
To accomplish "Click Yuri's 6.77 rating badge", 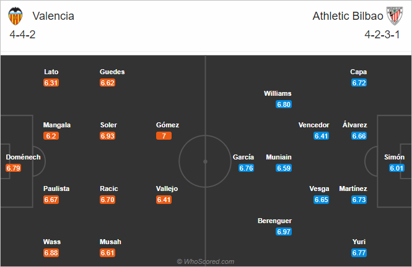I will tap(359, 253).
